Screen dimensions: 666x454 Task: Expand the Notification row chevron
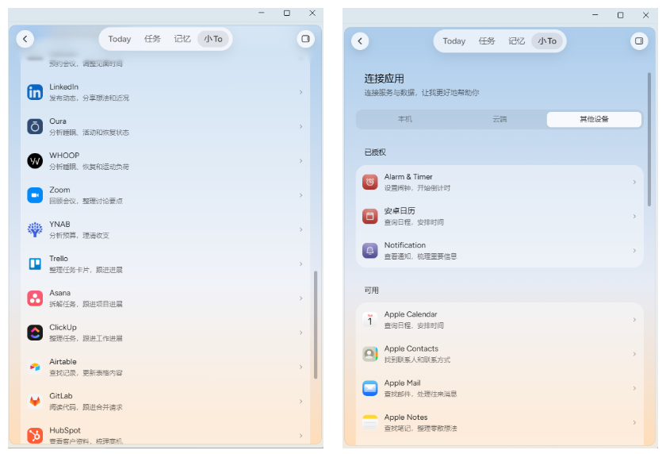click(x=634, y=251)
